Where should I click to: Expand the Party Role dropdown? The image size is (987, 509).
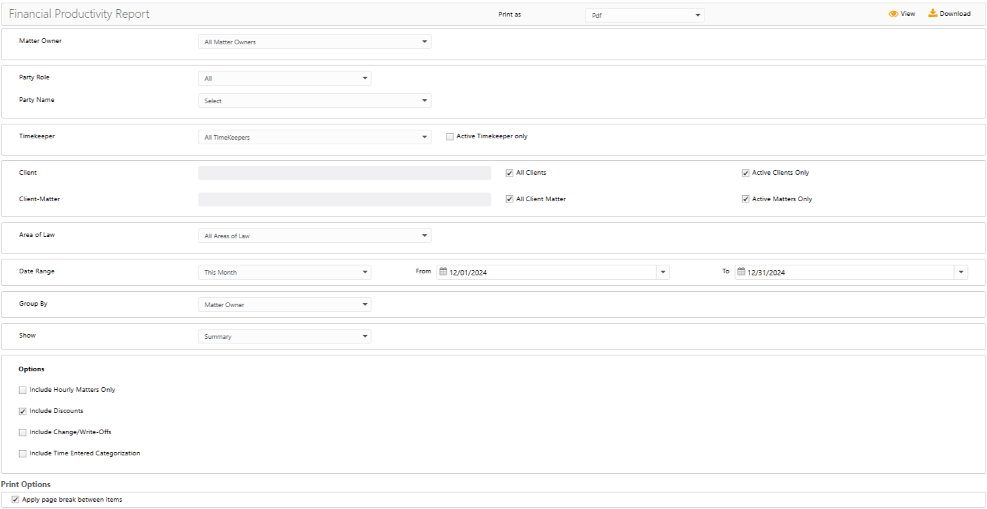tap(284, 79)
